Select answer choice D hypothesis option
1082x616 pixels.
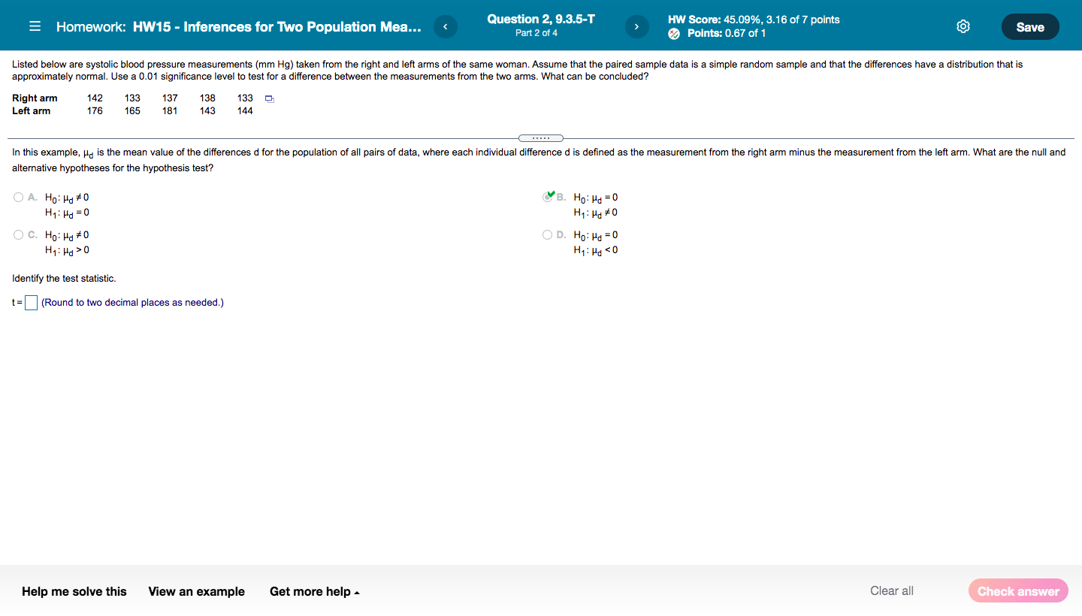tap(547, 234)
